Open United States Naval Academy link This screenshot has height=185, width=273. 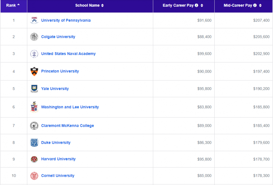point(69,54)
